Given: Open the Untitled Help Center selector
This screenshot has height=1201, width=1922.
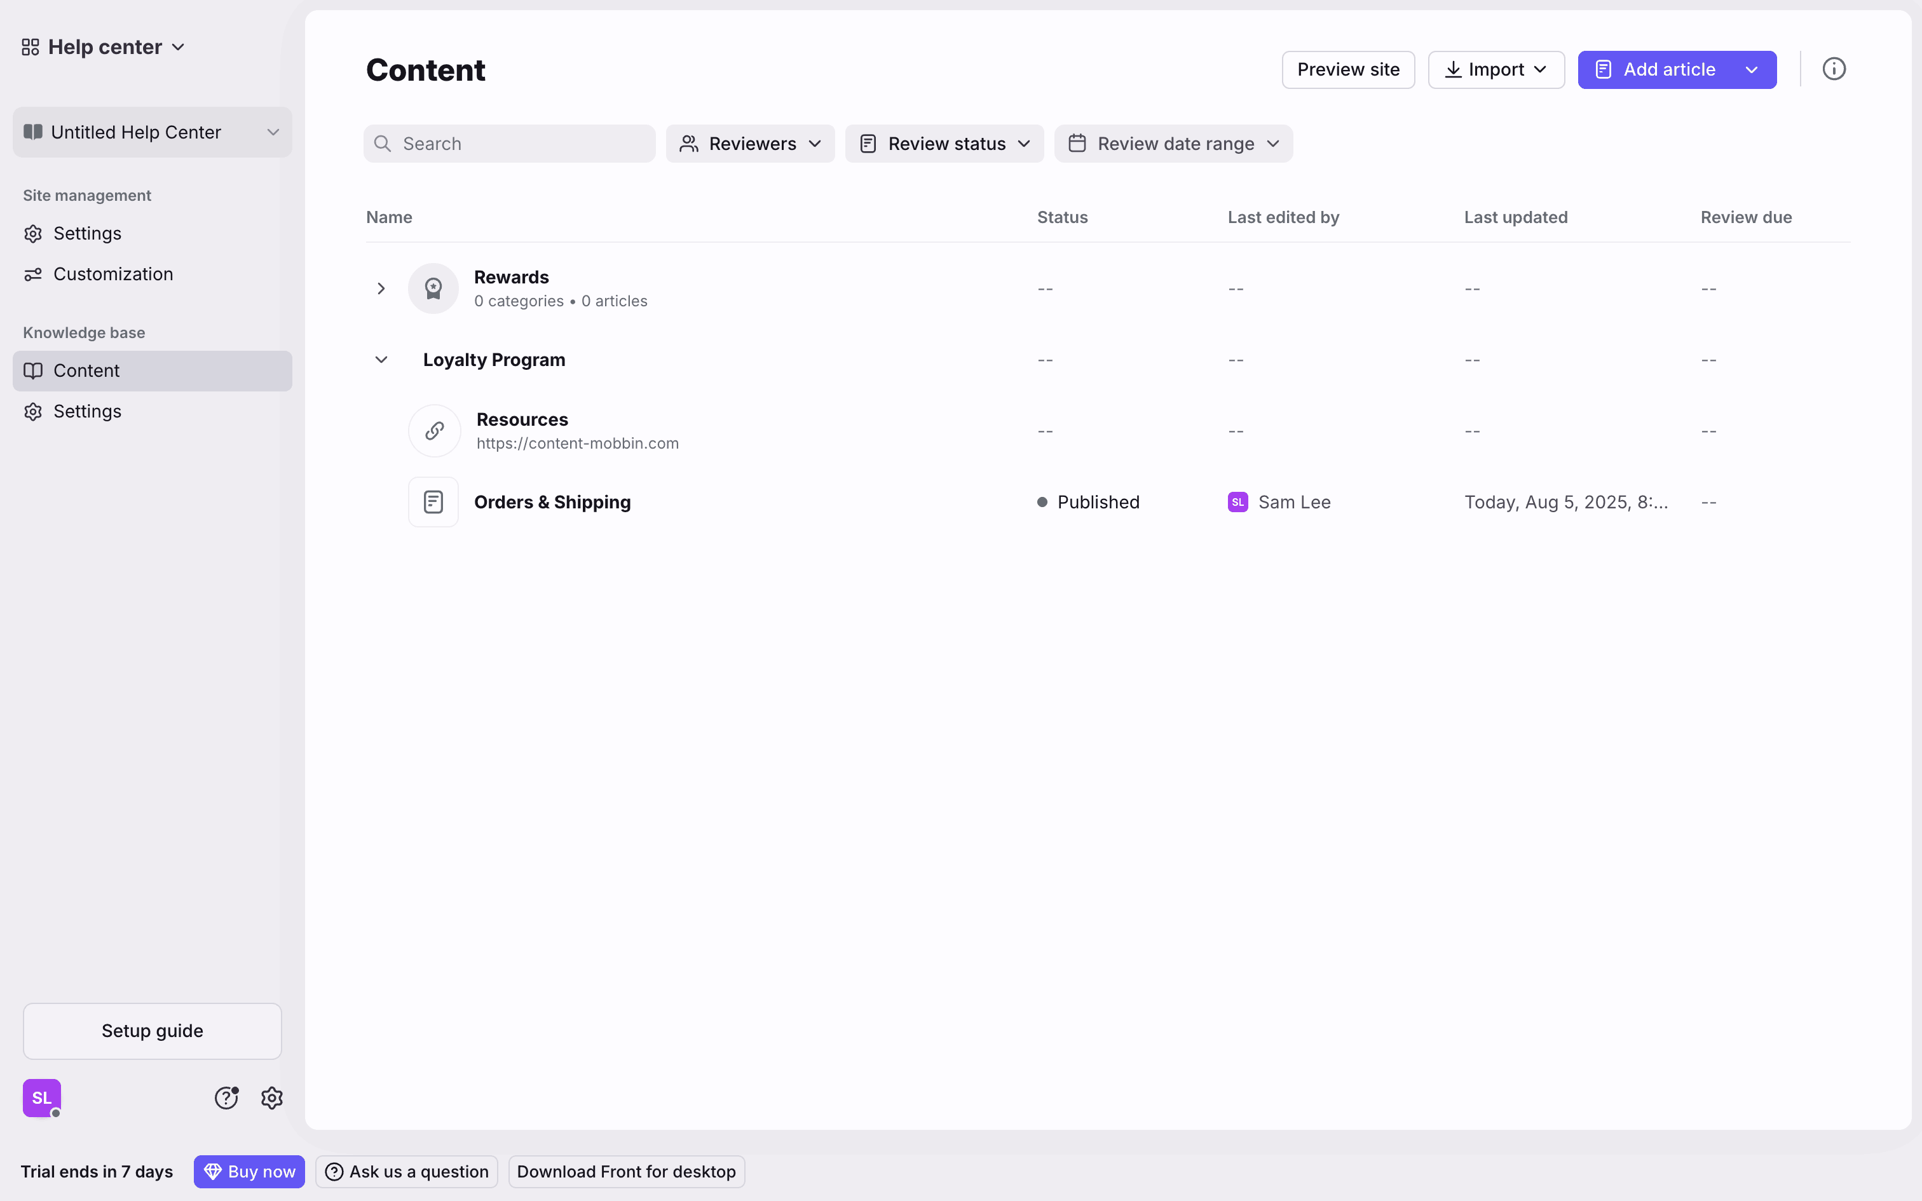Looking at the screenshot, I should 152,132.
